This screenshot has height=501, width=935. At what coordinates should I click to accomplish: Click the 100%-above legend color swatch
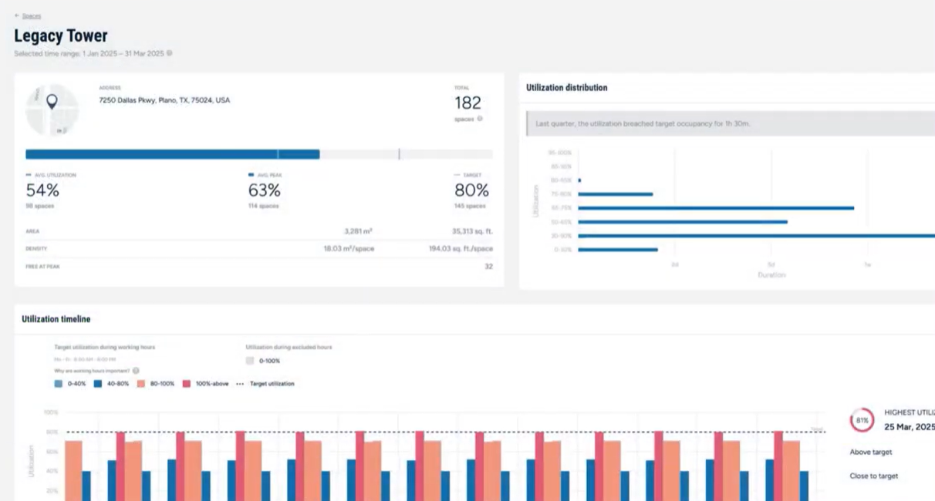(x=186, y=383)
